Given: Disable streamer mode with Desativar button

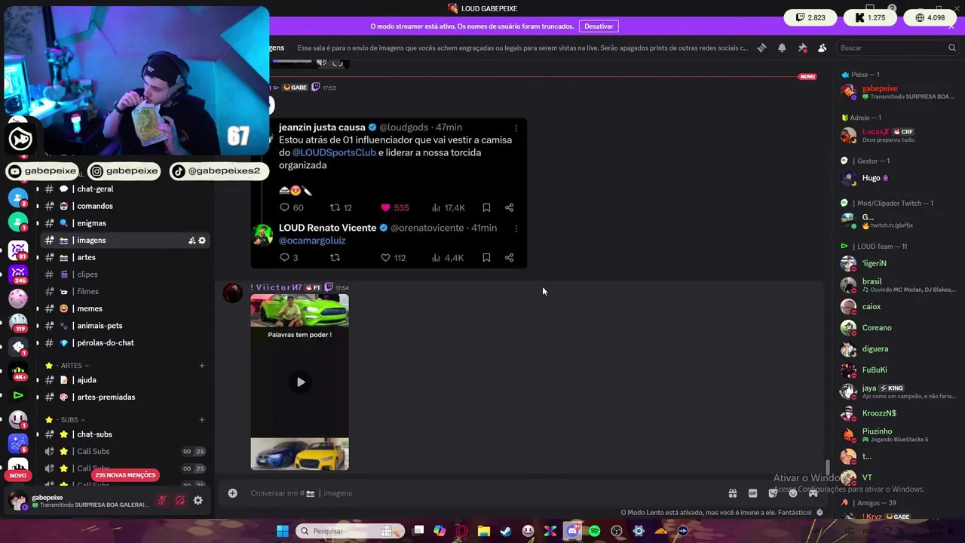Looking at the screenshot, I should (x=599, y=26).
